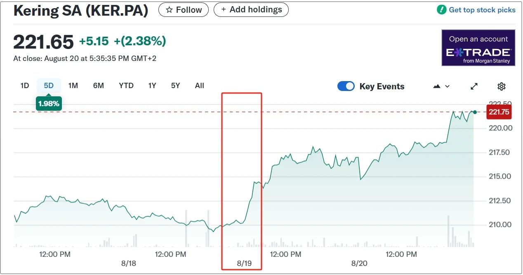This screenshot has height=275, width=523.
Task: Show YTD price chart
Action: 126,86
